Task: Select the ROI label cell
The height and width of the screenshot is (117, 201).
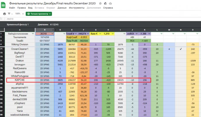Action: 132,41
